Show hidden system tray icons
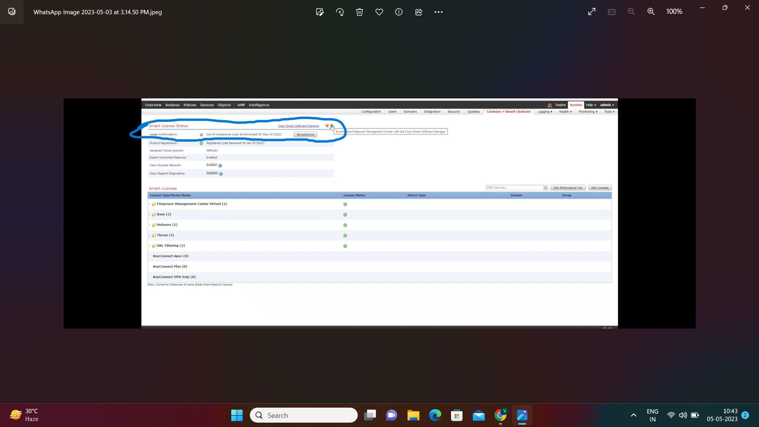 633,415
